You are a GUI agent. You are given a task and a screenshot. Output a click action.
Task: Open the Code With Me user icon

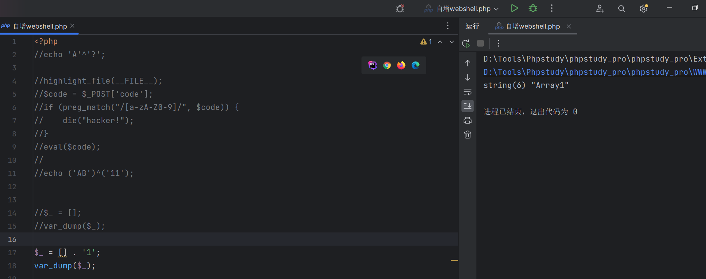(x=600, y=8)
